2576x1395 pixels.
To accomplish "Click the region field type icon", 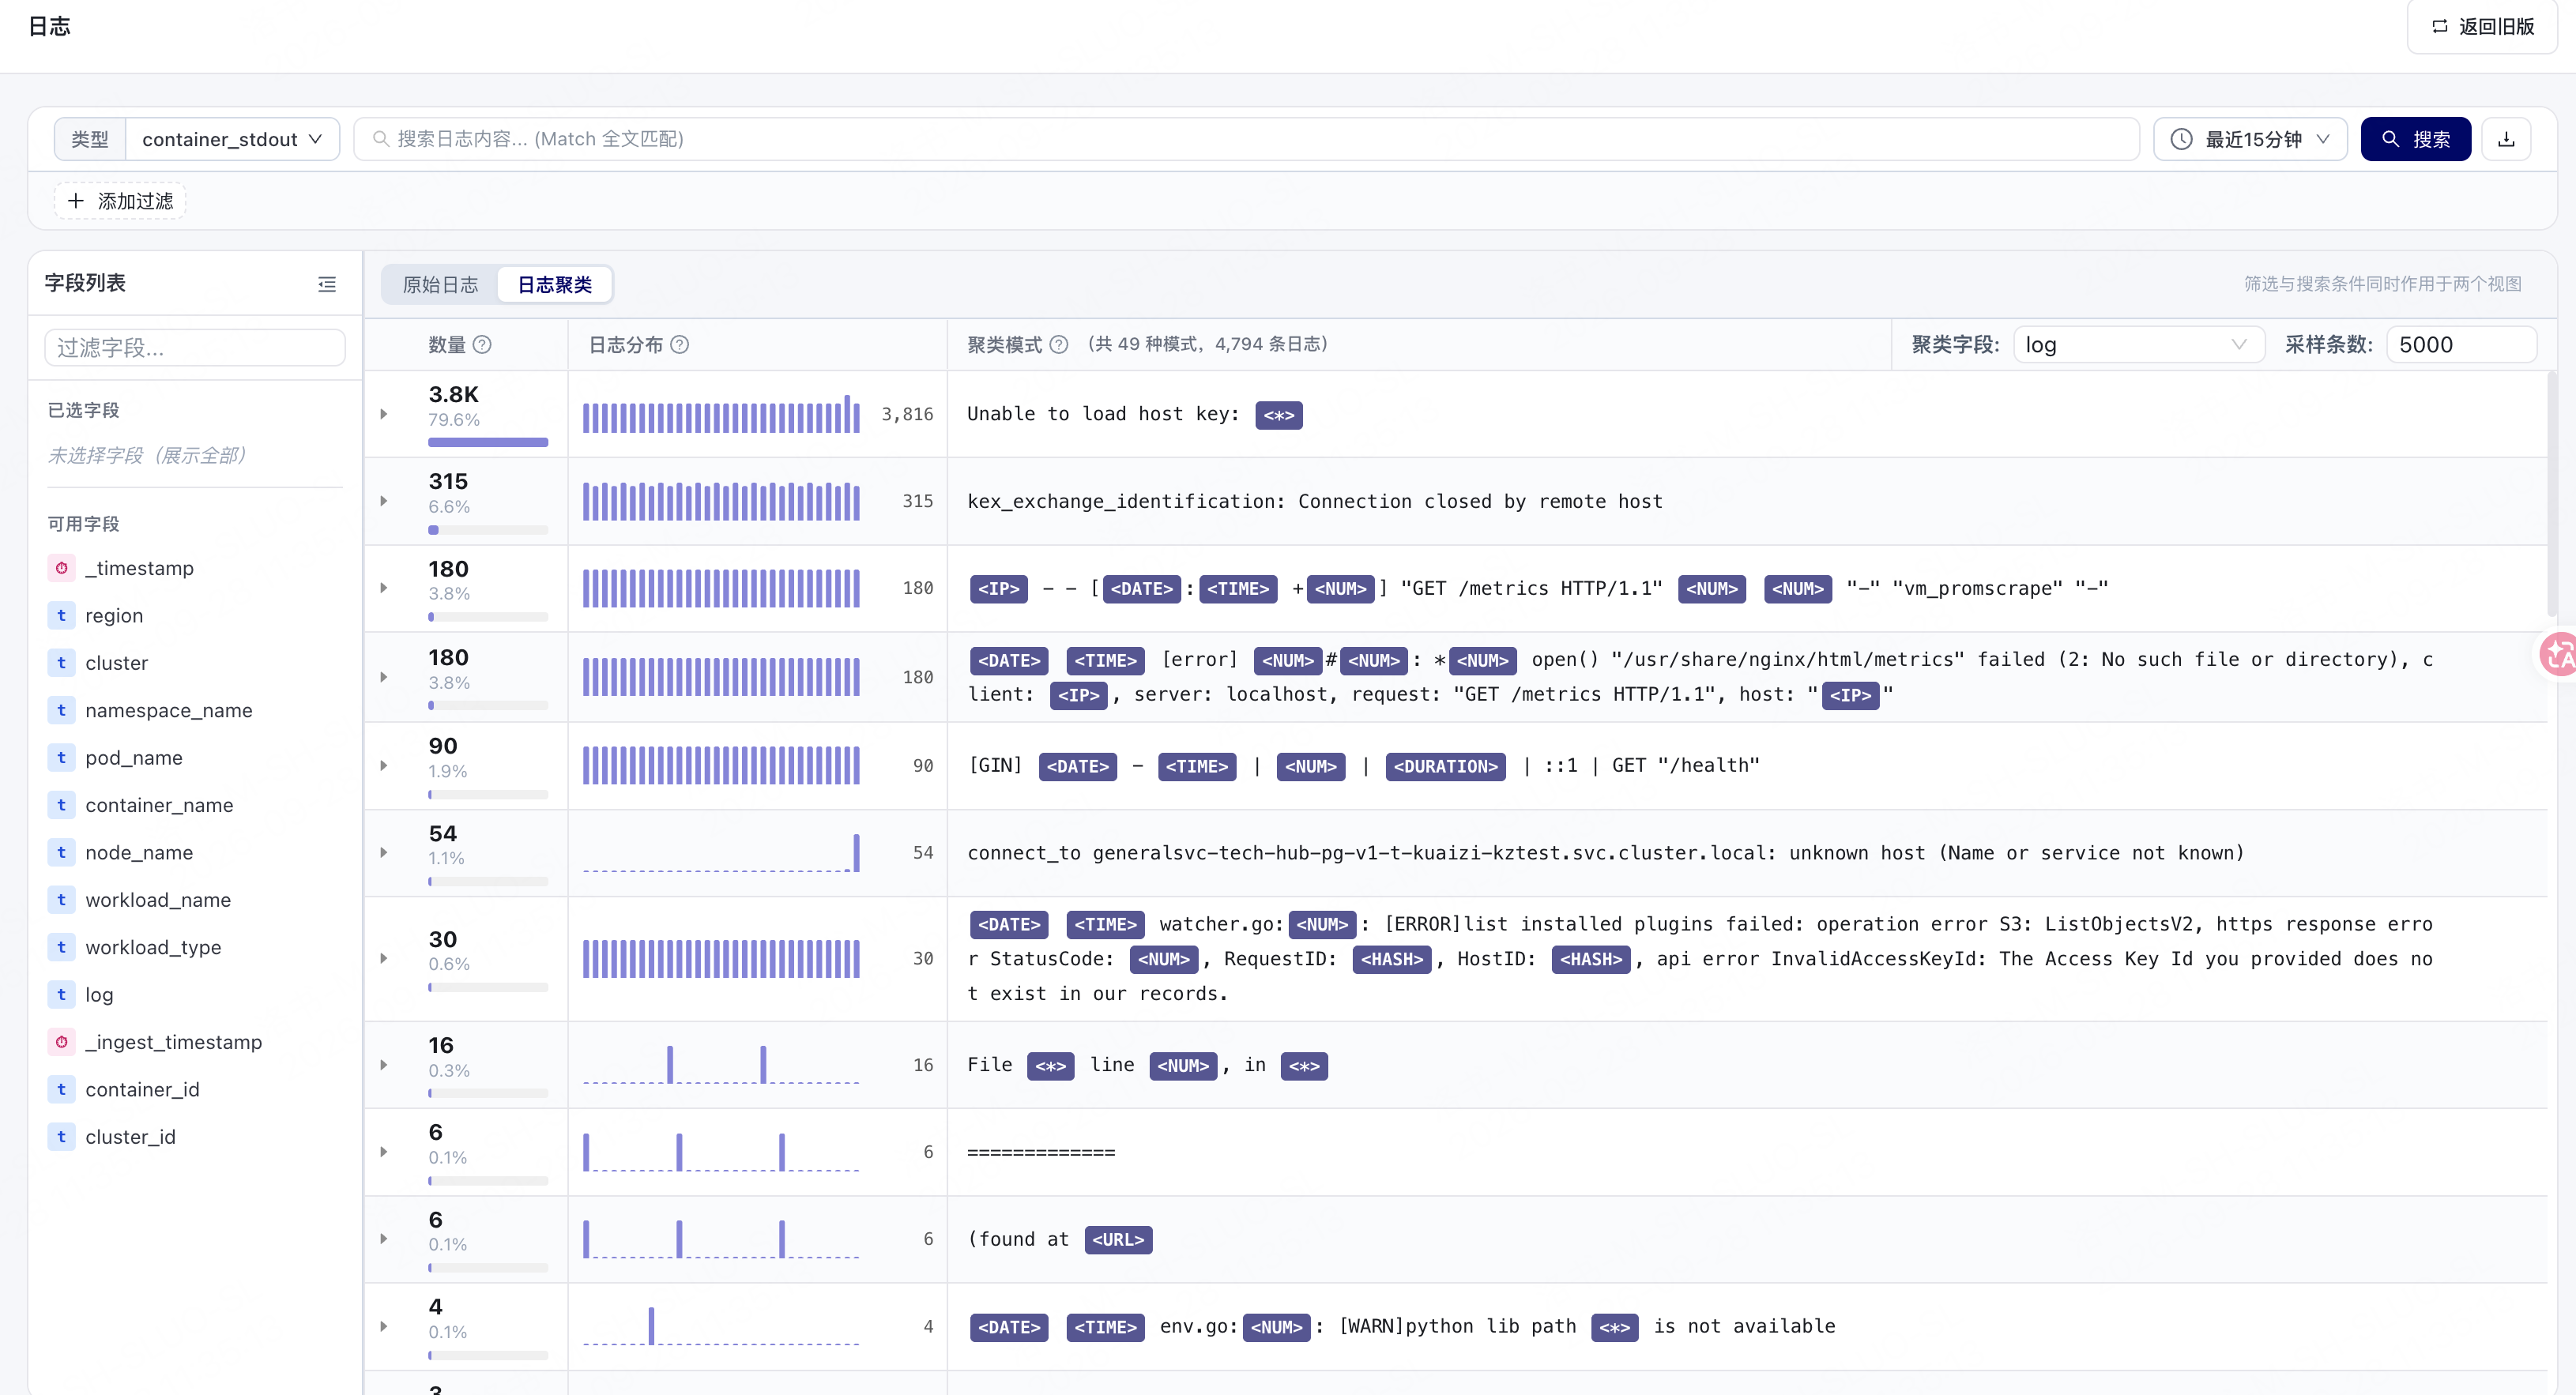I will coord(61,616).
